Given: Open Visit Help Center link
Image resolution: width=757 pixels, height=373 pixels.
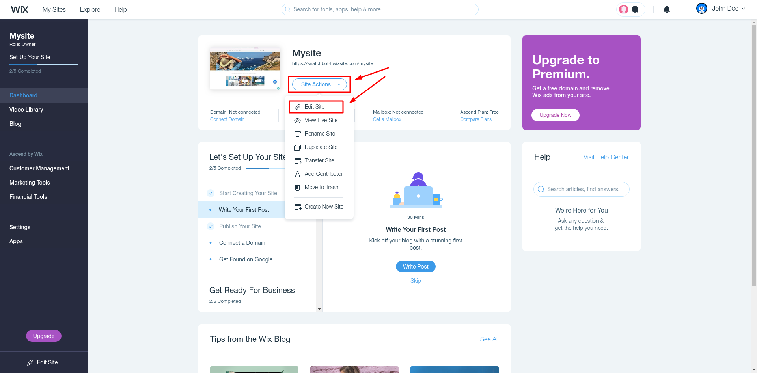Looking at the screenshot, I should [606, 157].
